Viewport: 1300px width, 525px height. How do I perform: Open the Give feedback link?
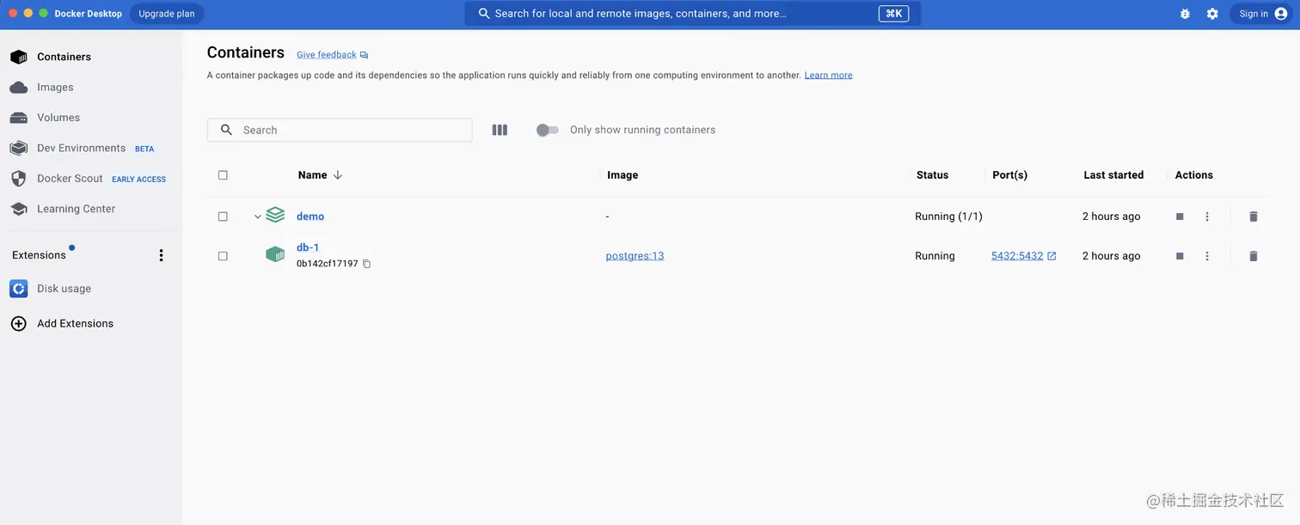pos(332,55)
